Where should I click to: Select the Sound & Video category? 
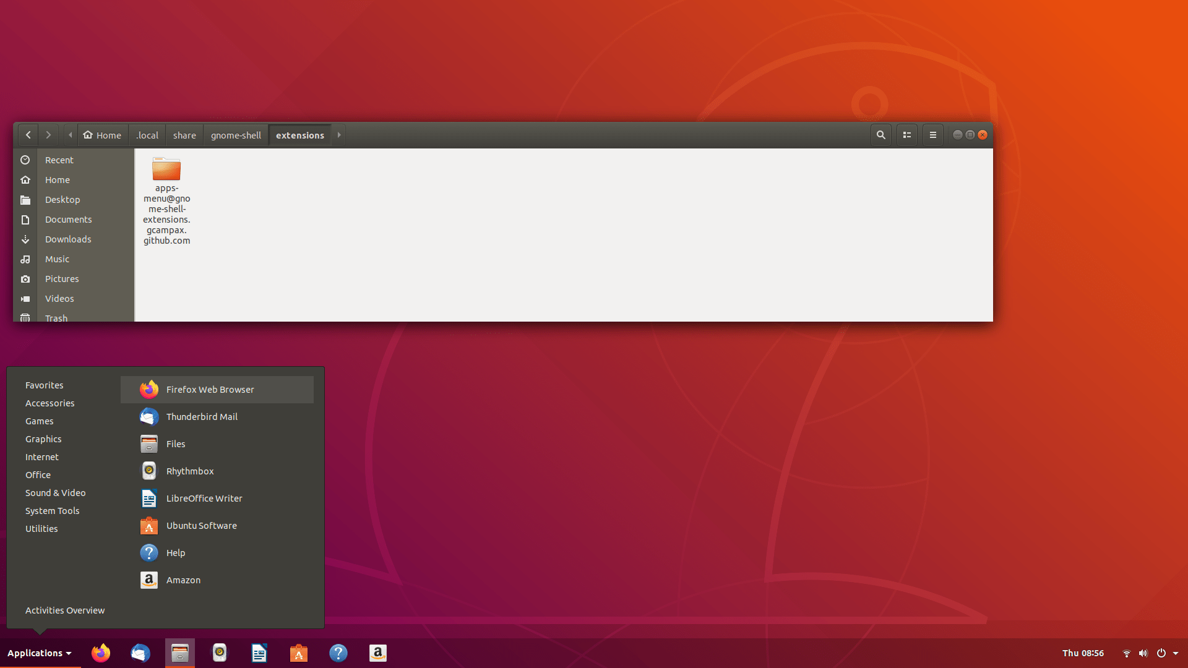pos(55,493)
